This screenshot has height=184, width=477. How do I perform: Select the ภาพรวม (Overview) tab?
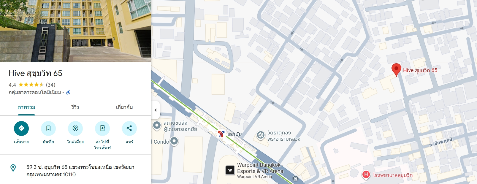point(26,107)
